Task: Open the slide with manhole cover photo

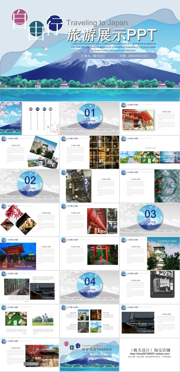Action: click(150, 186)
